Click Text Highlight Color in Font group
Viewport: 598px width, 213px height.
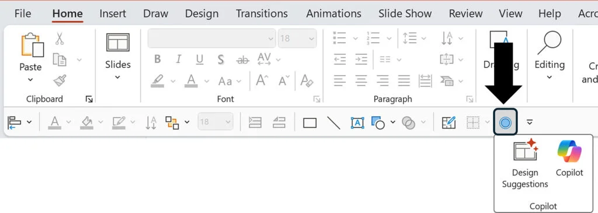tap(158, 81)
